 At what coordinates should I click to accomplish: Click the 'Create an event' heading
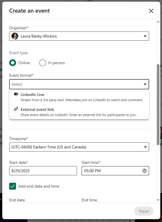[29, 11]
